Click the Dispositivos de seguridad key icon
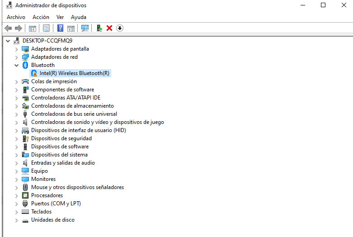This screenshot has height=237, width=353. coord(26,138)
